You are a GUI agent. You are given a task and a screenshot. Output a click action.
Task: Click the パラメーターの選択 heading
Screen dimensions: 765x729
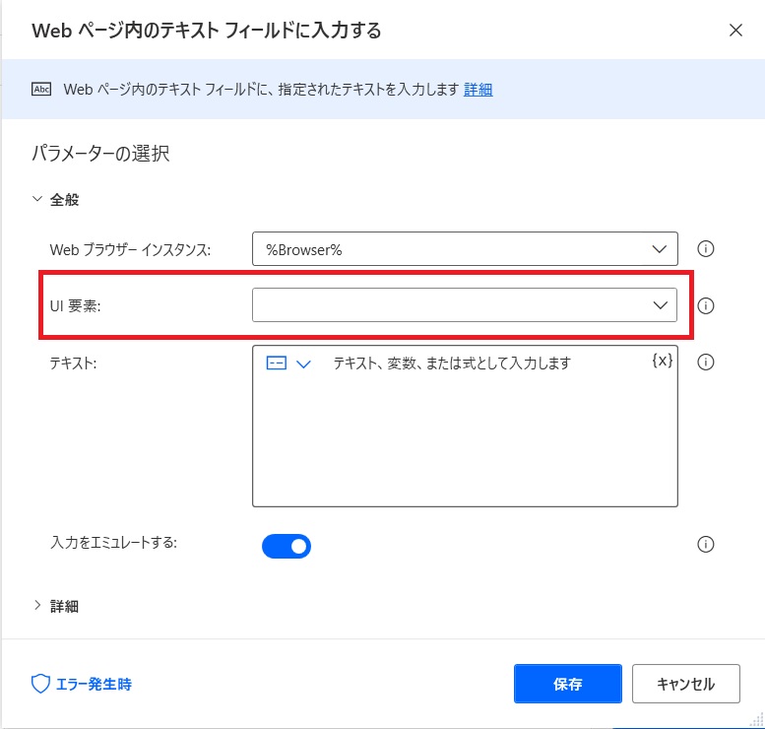(100, 154)
